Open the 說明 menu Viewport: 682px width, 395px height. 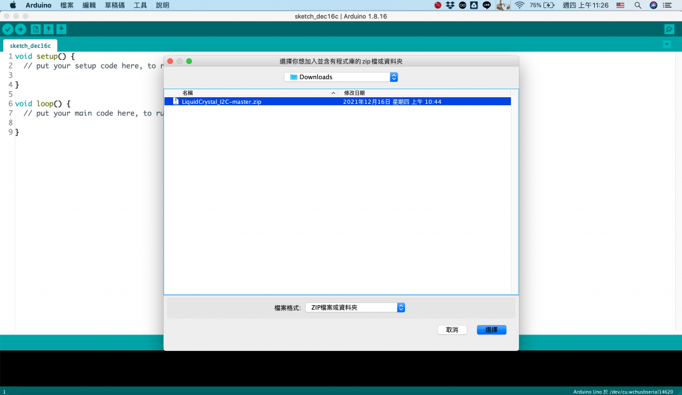click(163, 5)
